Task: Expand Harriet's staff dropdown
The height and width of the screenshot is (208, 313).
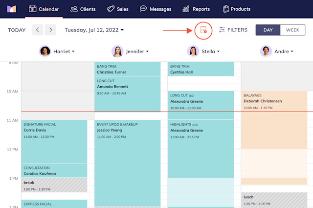Action: [73, 51]
